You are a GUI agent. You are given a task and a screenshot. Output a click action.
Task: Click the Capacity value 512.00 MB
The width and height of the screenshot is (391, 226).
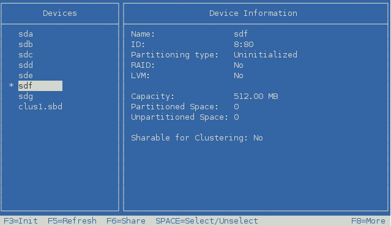pyautogui.click(x=256, y=97)
